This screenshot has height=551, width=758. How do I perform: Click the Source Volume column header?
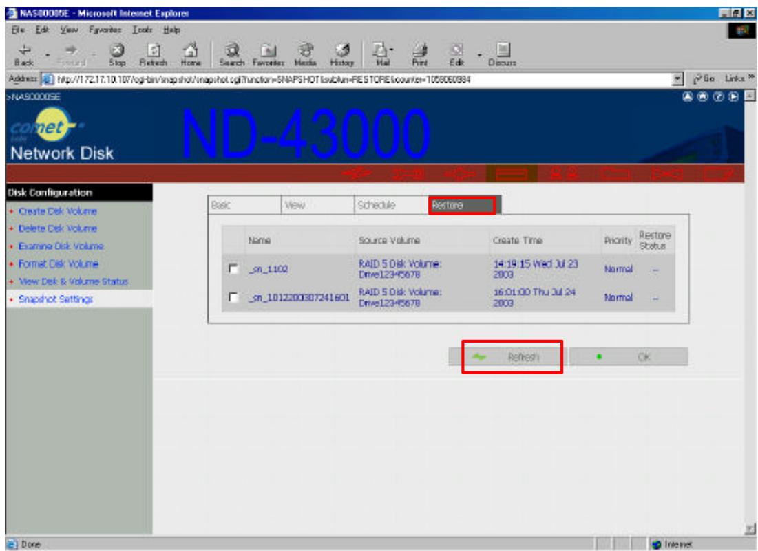coord(389,240)
